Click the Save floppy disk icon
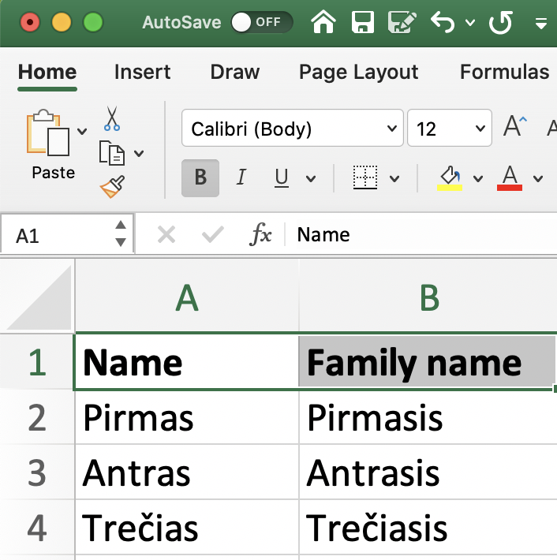Screen dimensions: 557x560 [362, 22]
